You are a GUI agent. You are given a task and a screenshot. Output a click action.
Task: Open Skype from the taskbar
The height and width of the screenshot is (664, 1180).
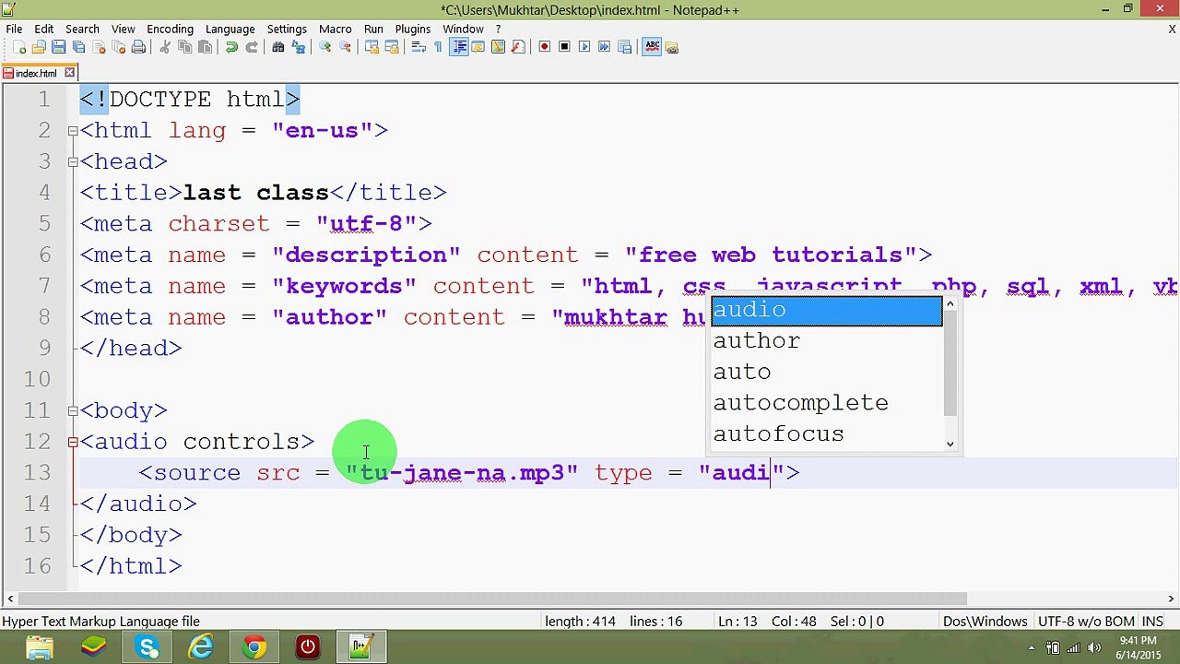[x=147, y=647]
